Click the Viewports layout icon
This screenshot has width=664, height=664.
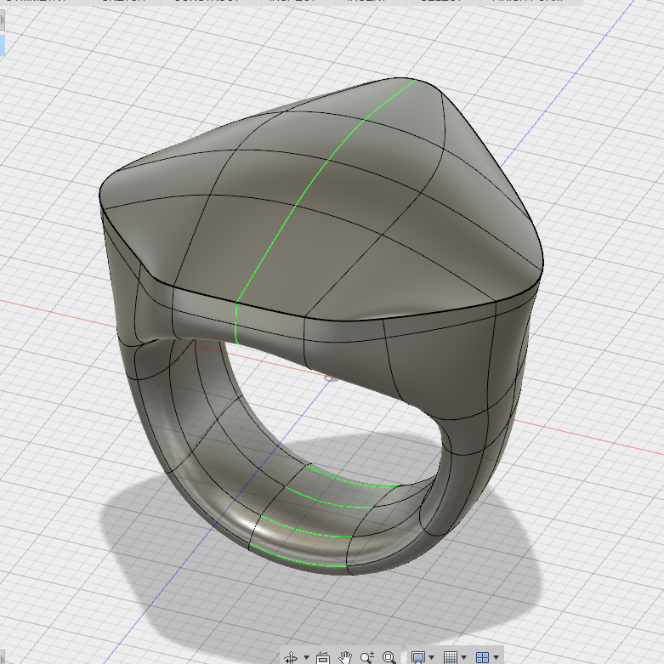[482, 658]
